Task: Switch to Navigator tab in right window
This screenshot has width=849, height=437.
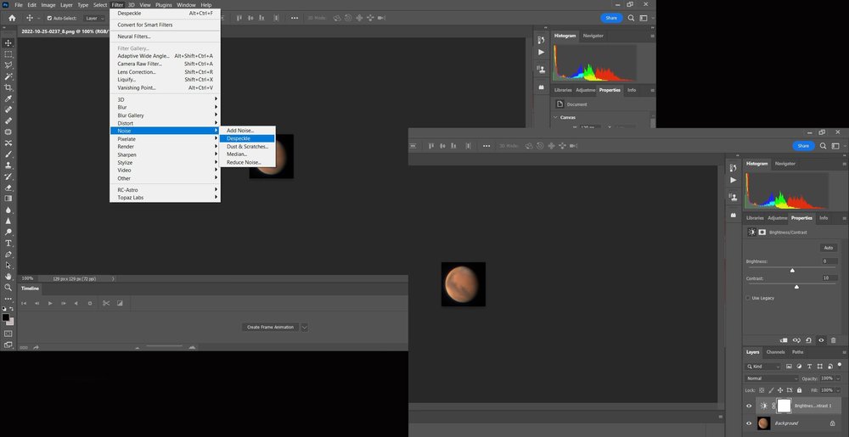Action: pyautogui.click(x=785, y=163)
